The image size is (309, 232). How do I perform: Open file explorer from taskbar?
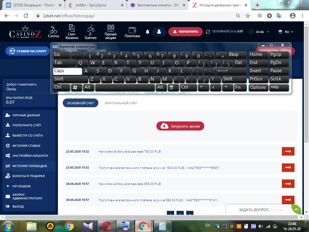click(31, 226)
